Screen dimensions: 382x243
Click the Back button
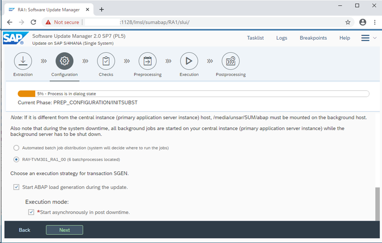tap(24, 230)
